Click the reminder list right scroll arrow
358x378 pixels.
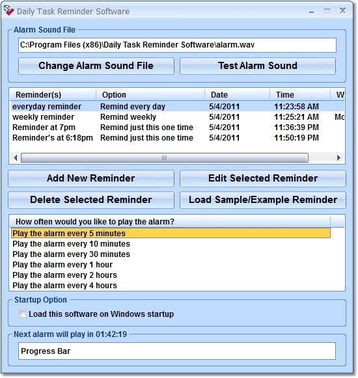pos(338,158)
